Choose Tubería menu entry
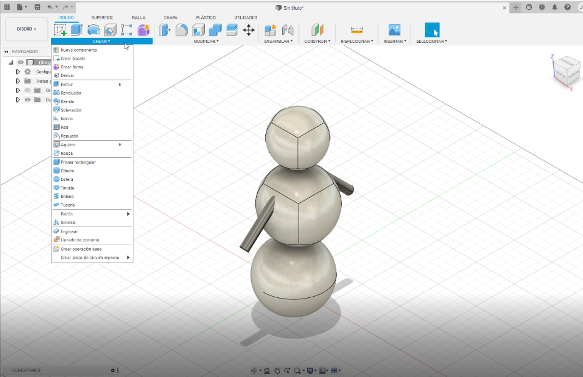This screenshot has width=583, height=377. 92,205
